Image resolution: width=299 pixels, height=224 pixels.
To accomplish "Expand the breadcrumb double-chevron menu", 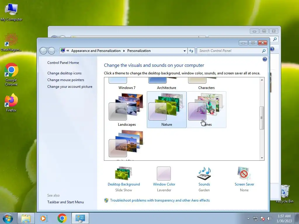I will click(68, 51).
